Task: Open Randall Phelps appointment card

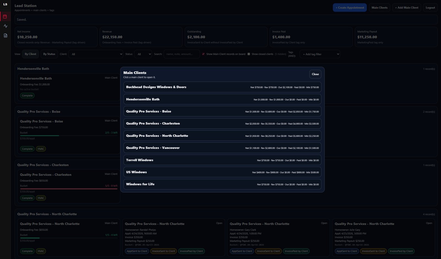Action: pyautogui.click(x=173, y=237)
